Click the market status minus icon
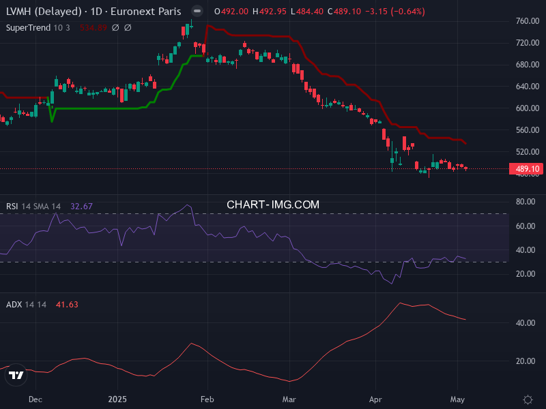 [197, 11]
